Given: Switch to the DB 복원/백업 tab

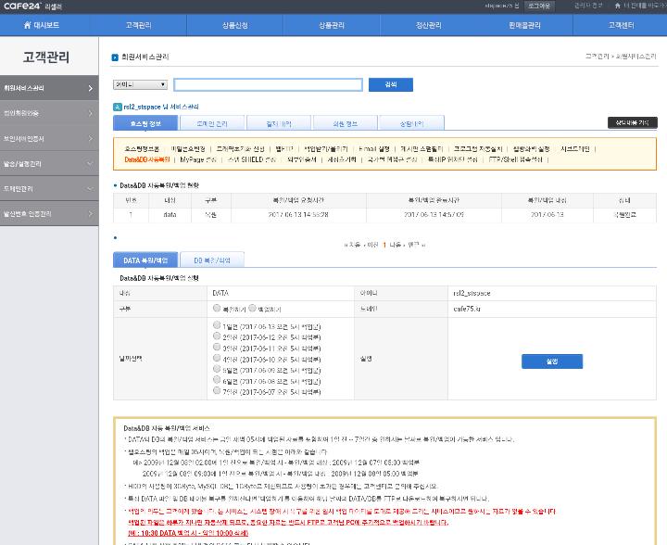Looking at the screenshot, I should click(212, 260).
